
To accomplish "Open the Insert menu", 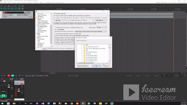I will tap(14, 3).
